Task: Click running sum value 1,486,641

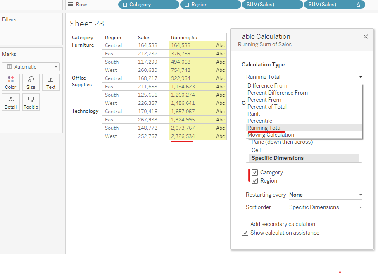Action: point(183,103)
